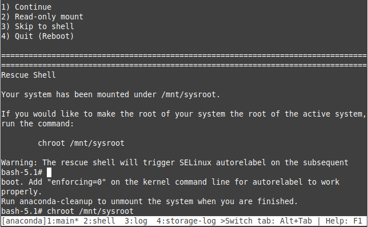The width and height of the screenshot is (368, 227).
Task: Click the typed chroot command on last line
Action: tap(90, 211)
